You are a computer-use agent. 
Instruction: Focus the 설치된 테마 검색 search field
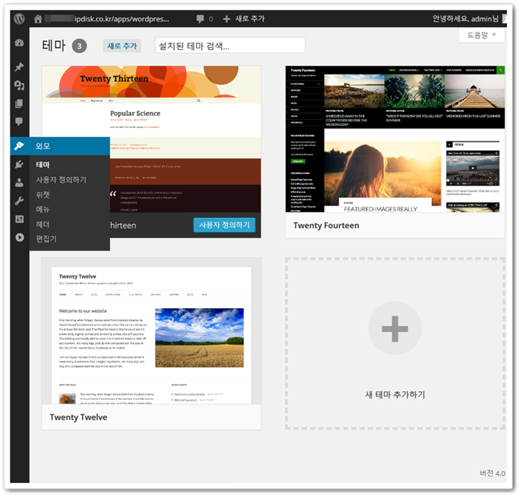click(x=230, y=45)
